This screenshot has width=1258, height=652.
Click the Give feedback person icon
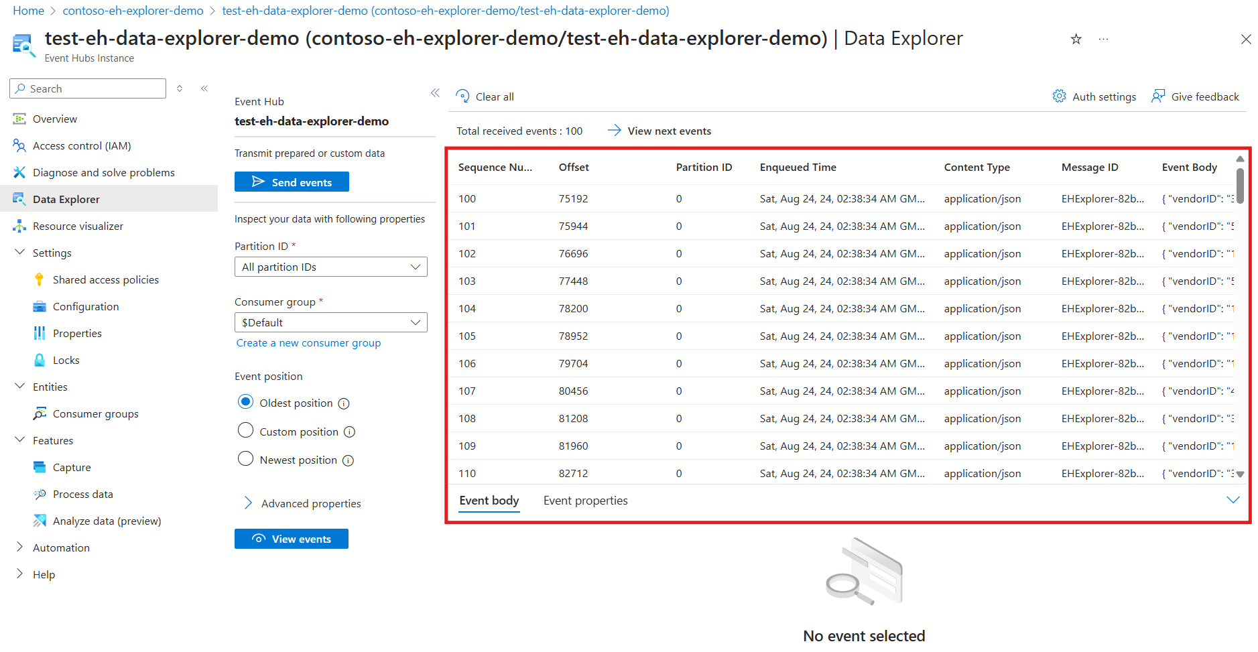(1158, 96)
